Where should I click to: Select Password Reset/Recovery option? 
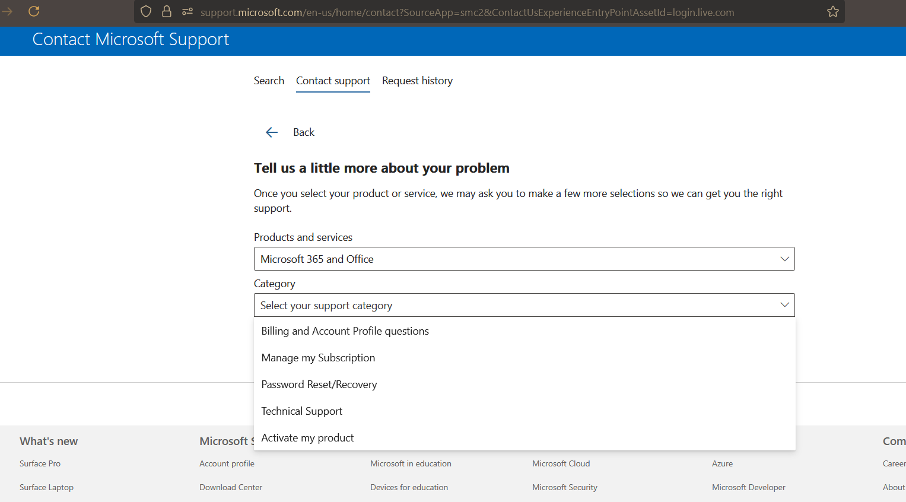pyautogui.click(x=524, y=385)
